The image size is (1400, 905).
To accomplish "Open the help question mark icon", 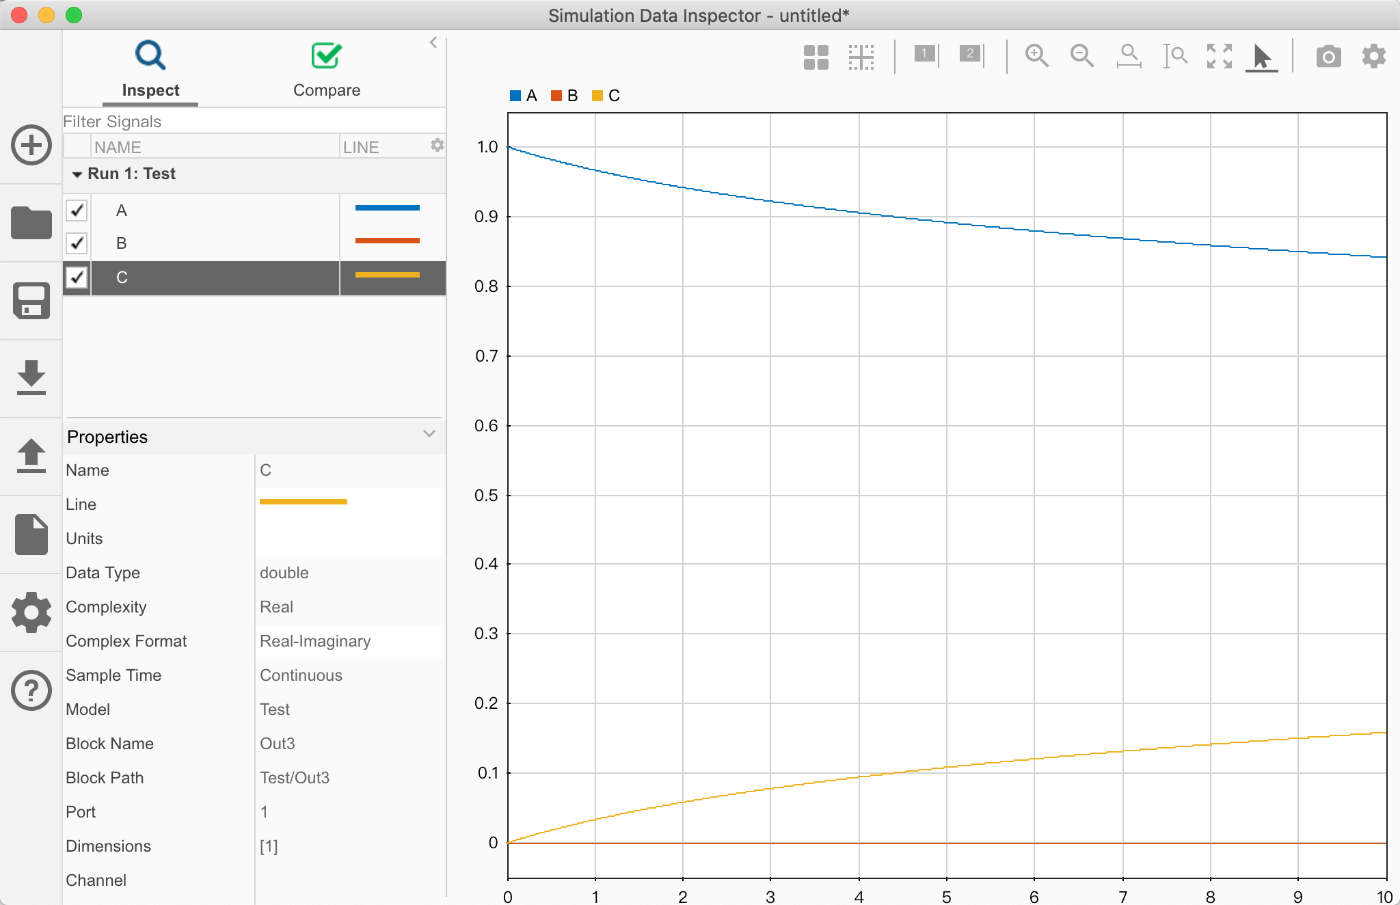I will (x=31, y=690).
